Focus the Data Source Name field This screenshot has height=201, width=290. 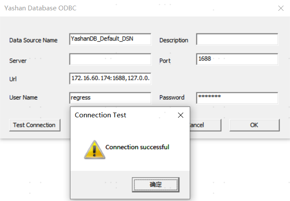point(110,39)
